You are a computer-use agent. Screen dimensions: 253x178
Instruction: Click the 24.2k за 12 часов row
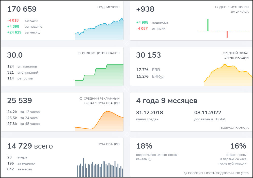(23, 112)
